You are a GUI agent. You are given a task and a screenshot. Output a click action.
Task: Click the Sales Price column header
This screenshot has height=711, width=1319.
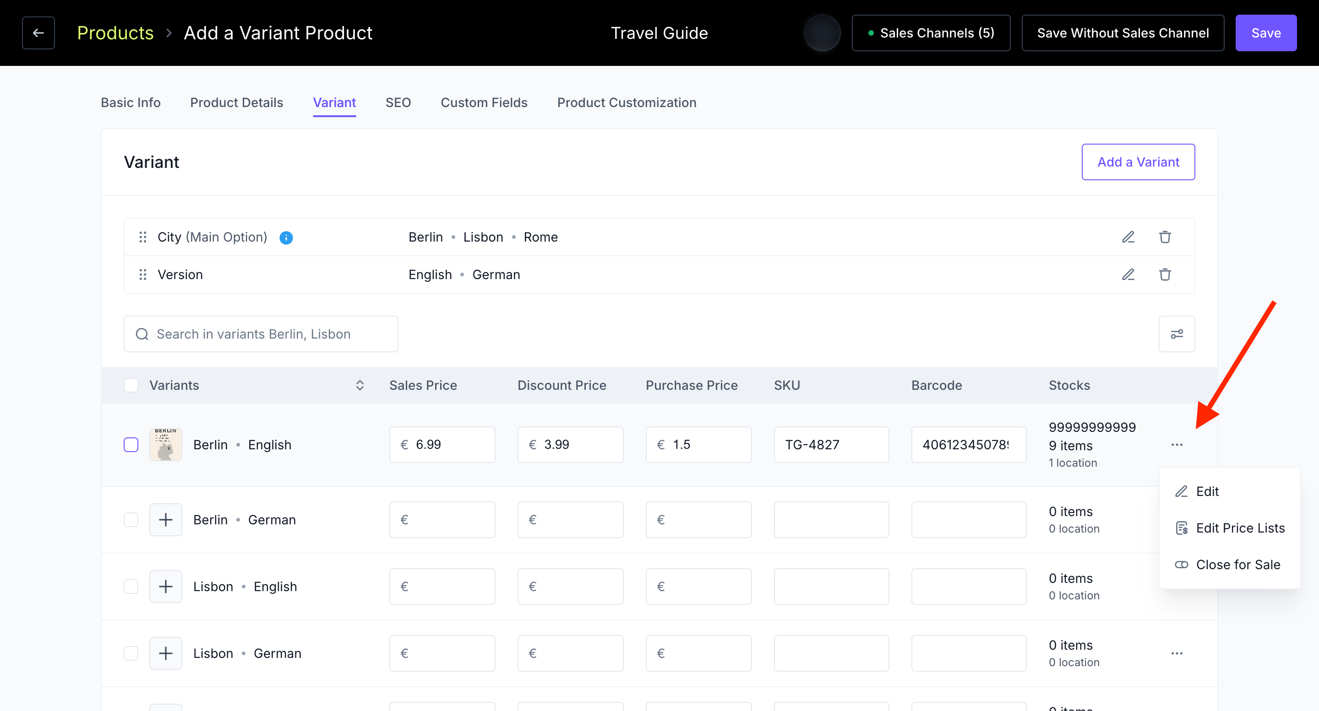click(423, 385)
